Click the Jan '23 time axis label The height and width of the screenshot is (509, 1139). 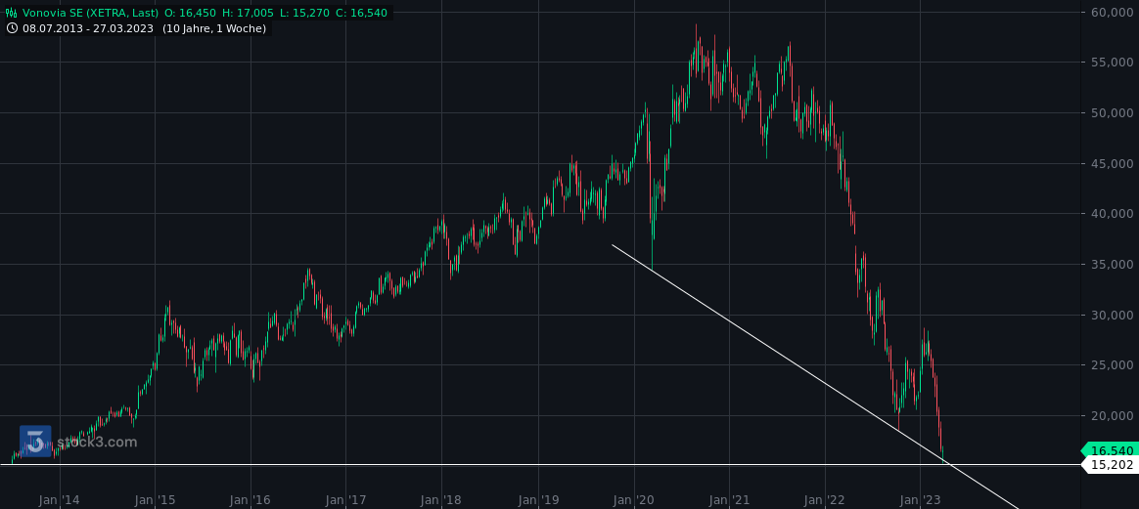pyautogui.click(x=921, y=499)
